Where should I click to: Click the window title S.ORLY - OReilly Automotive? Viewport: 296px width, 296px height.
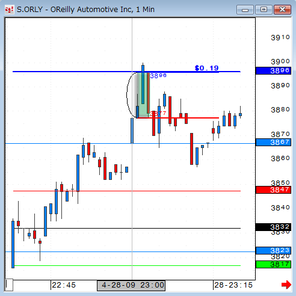coord(85,10)
